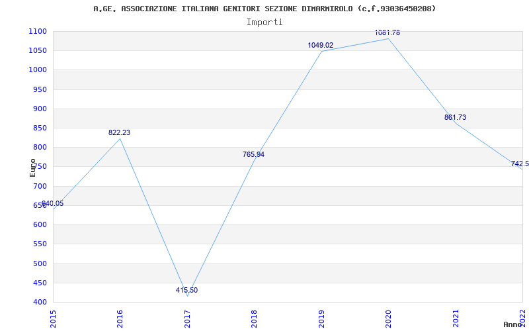Click the 1049.02 data label for 2019
This screenshot has height=331, width=529.
tap(321, 45)
